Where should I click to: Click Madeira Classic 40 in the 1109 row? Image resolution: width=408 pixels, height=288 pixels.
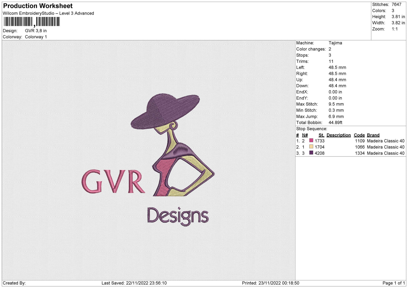pos(386,141)
